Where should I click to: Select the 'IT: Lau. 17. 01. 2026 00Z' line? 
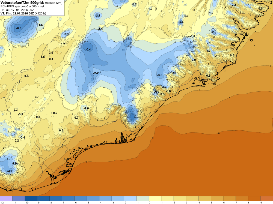pyautogui.click(x=17, y=10)
